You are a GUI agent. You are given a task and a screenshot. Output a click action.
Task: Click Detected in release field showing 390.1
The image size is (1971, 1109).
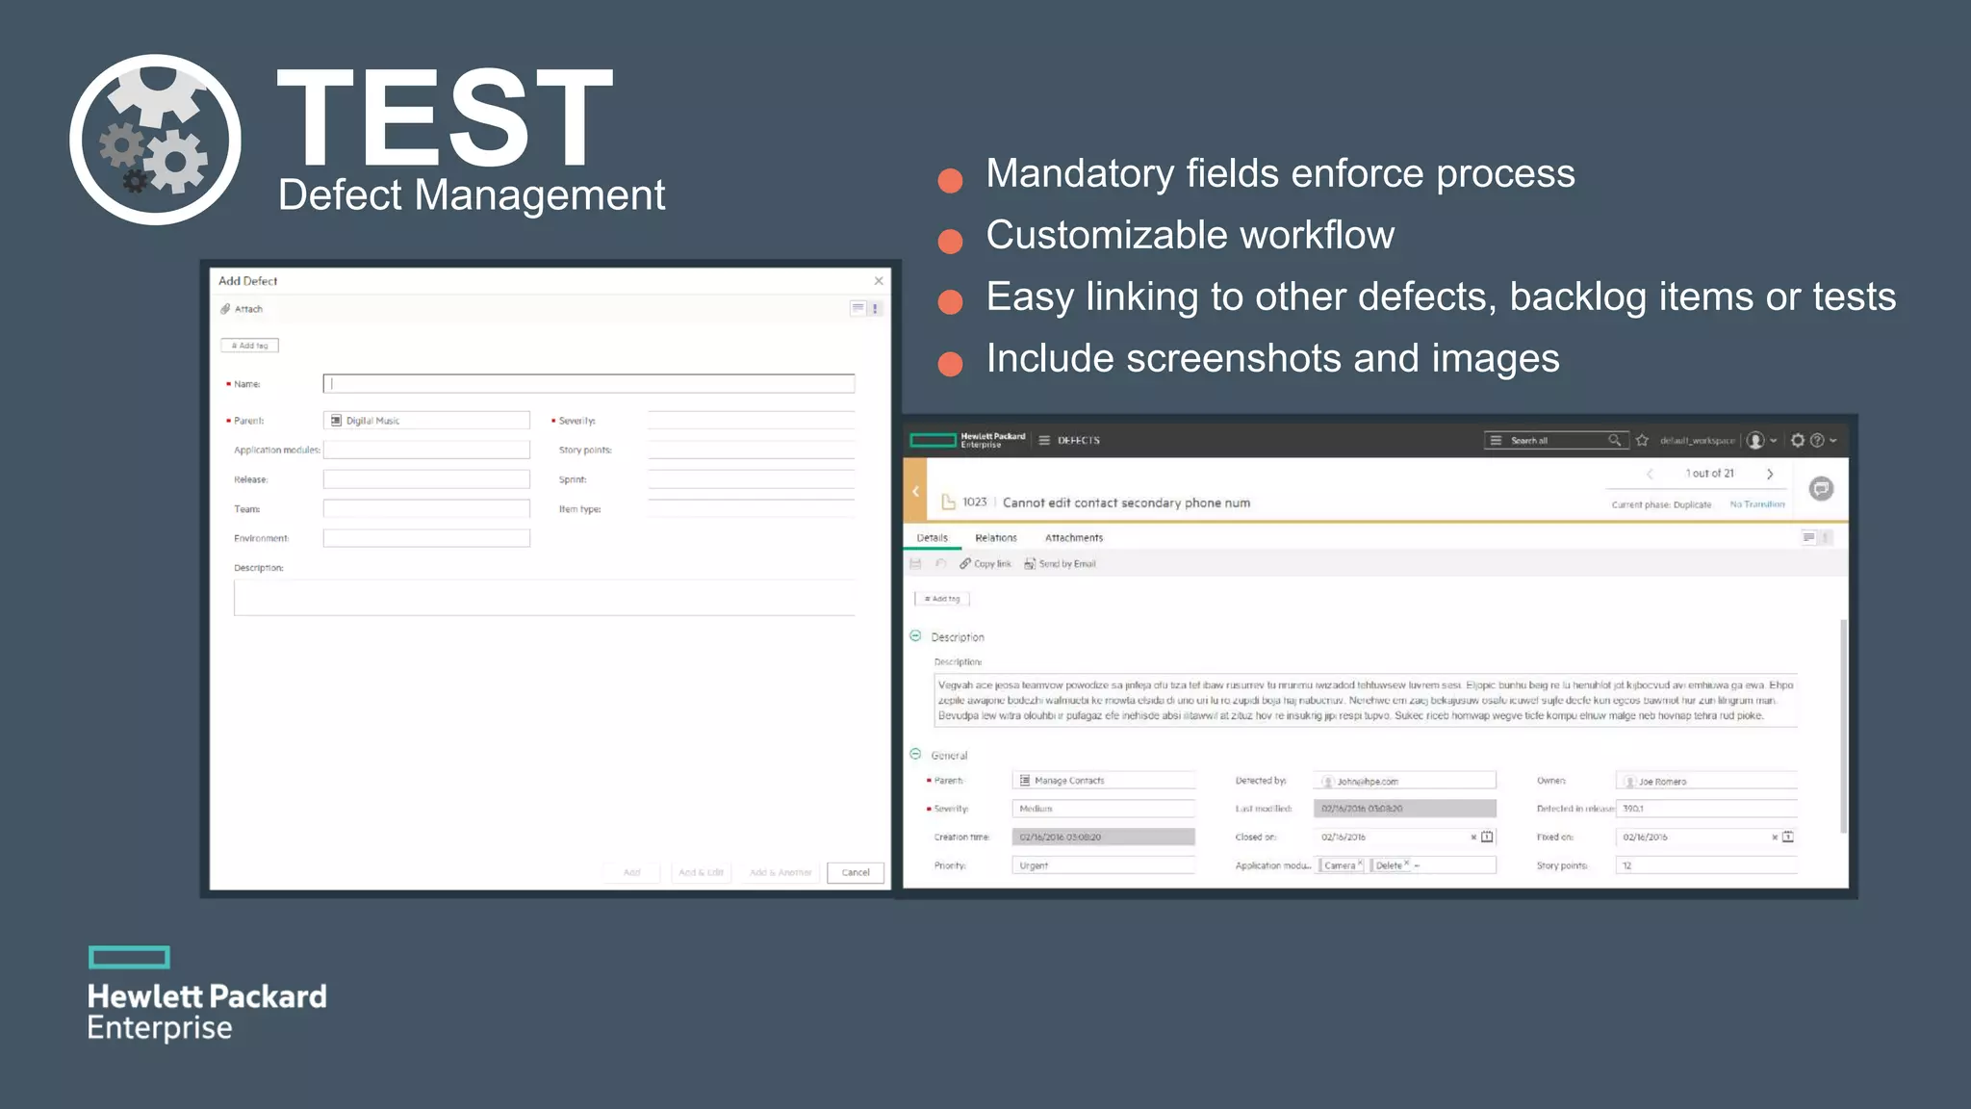pyautogui.click(x=1706, y=809)
